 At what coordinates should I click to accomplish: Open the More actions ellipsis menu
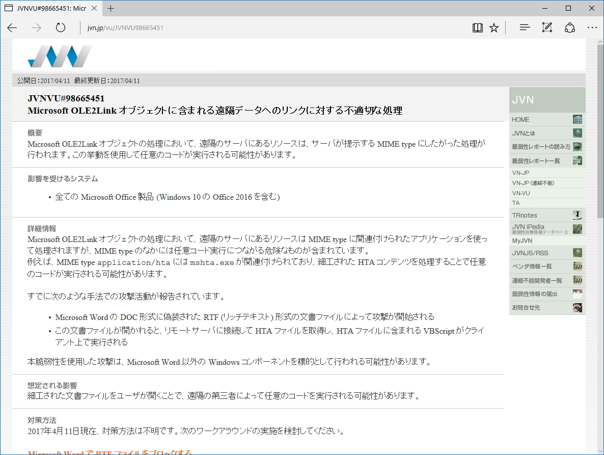point(592,28)
